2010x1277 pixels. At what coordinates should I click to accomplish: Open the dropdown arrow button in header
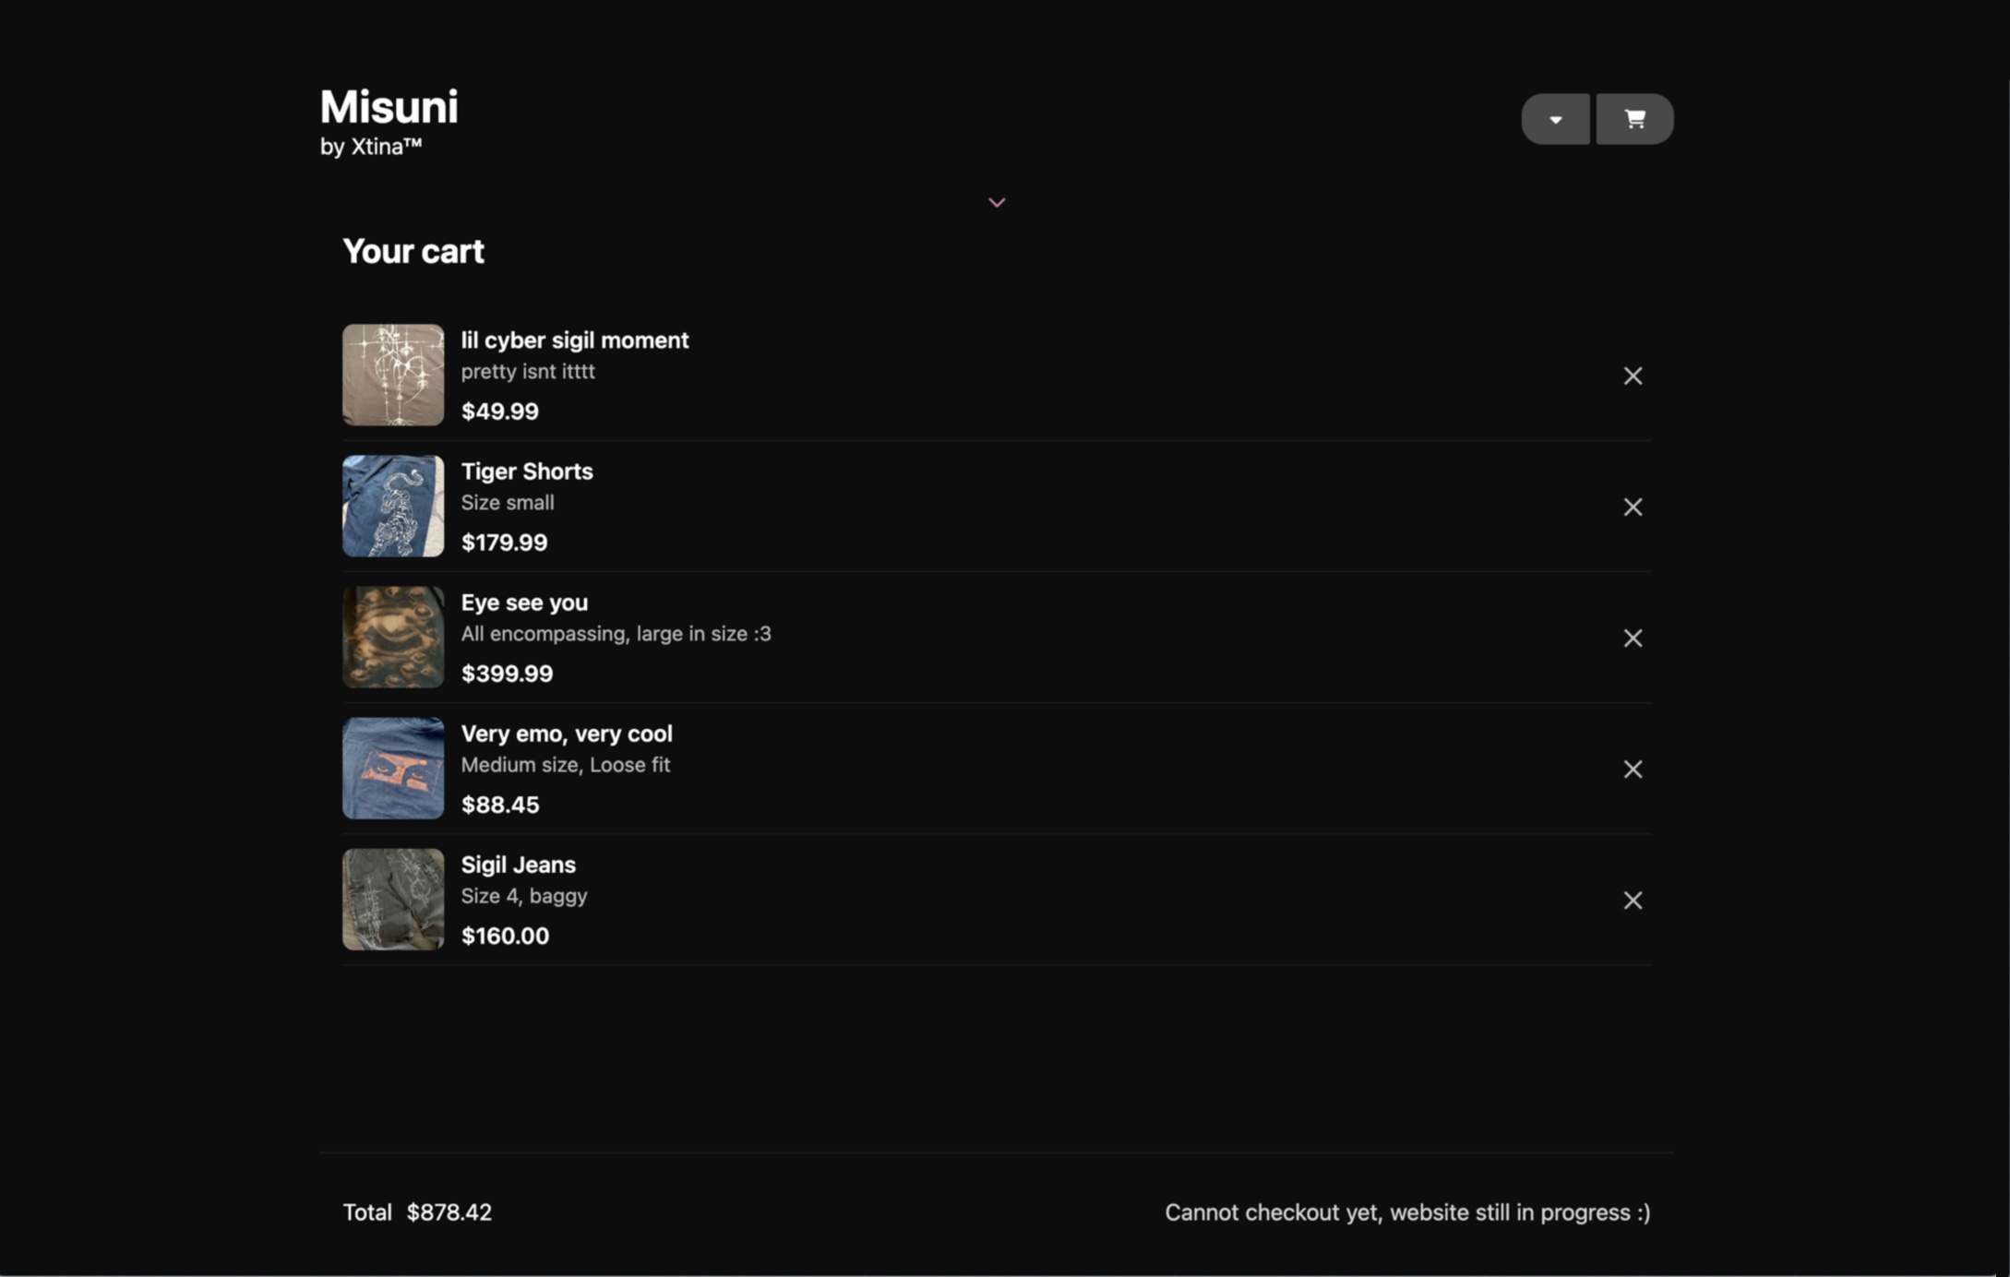[x=1555, y=119]
